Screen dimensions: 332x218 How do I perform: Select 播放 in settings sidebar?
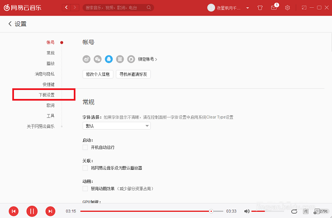[50, 63]
